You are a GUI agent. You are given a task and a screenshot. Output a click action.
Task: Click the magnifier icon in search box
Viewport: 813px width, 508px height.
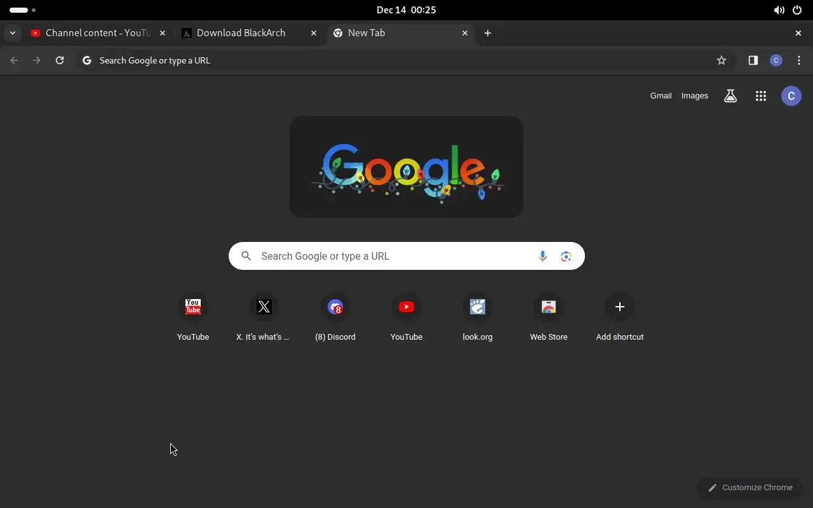246,256
